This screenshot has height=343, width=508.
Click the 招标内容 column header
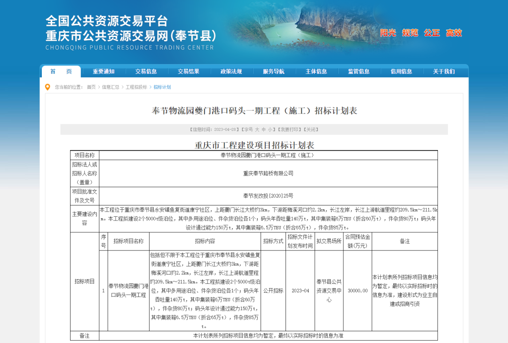205,241
